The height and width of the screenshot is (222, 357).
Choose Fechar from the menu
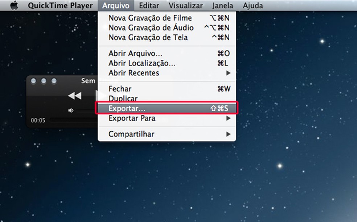(167, 89)
